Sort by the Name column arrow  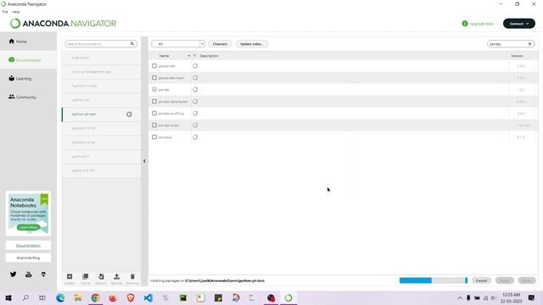coord(189,56)
